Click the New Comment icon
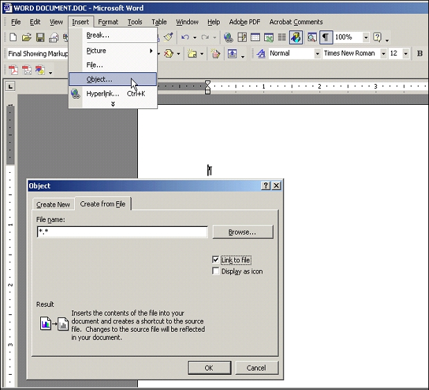 193,53
